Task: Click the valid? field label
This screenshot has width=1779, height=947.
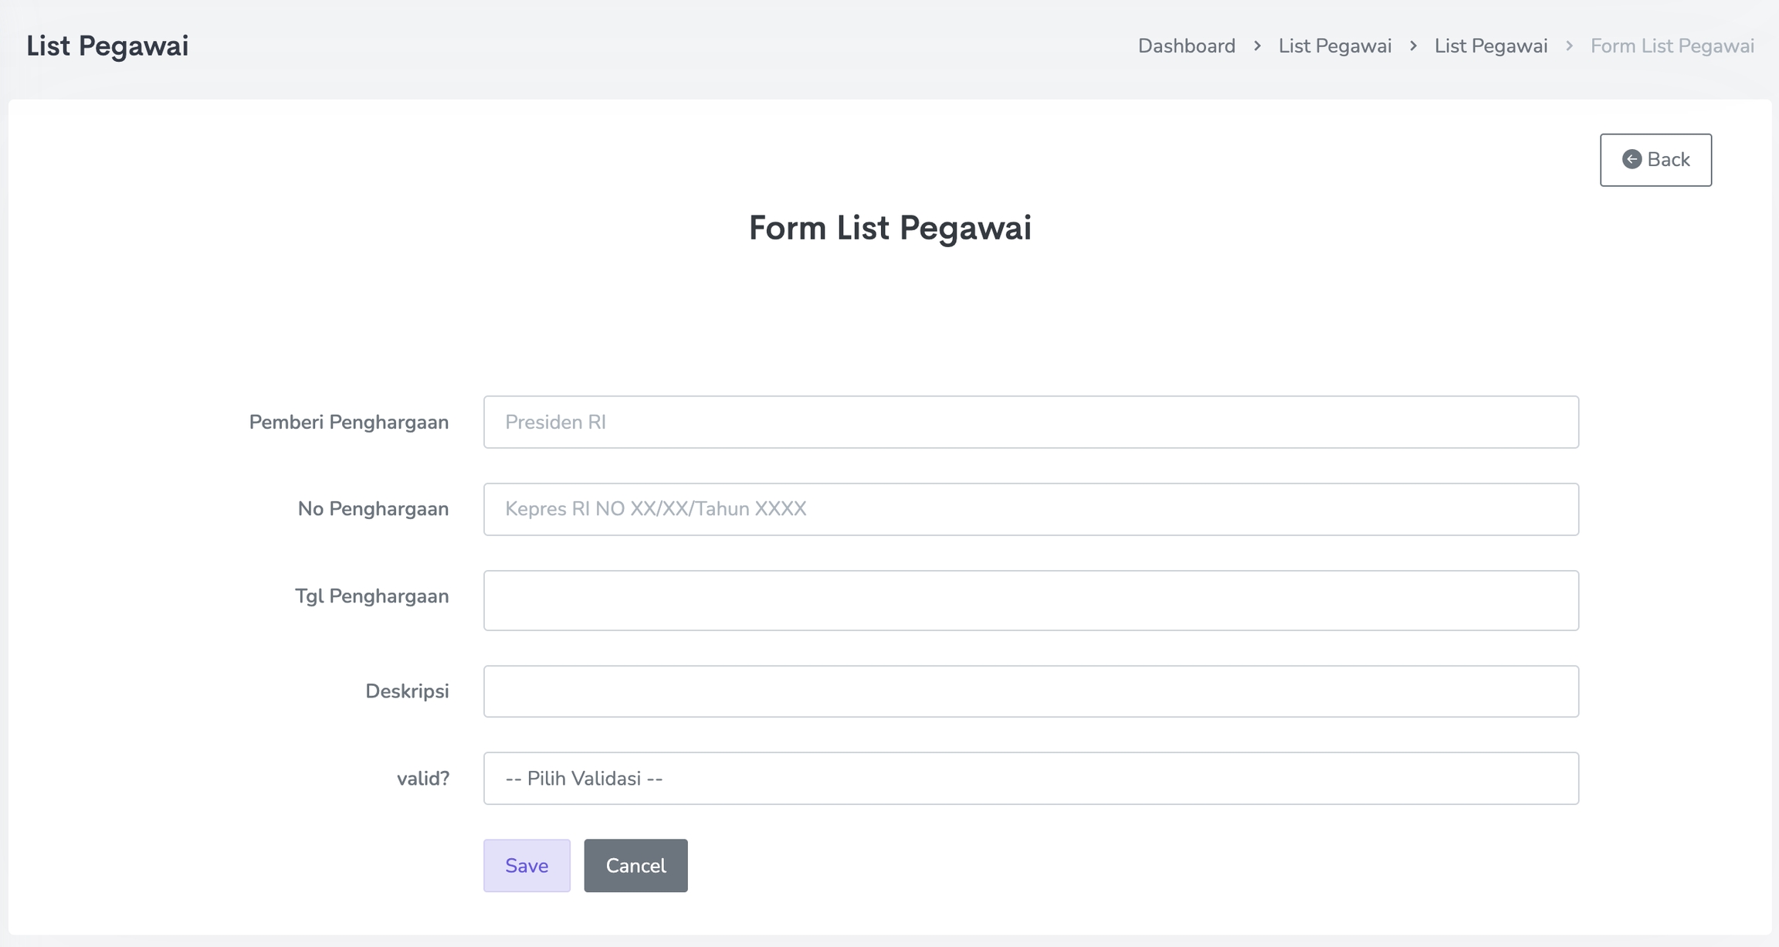Action: coord(422,779)
